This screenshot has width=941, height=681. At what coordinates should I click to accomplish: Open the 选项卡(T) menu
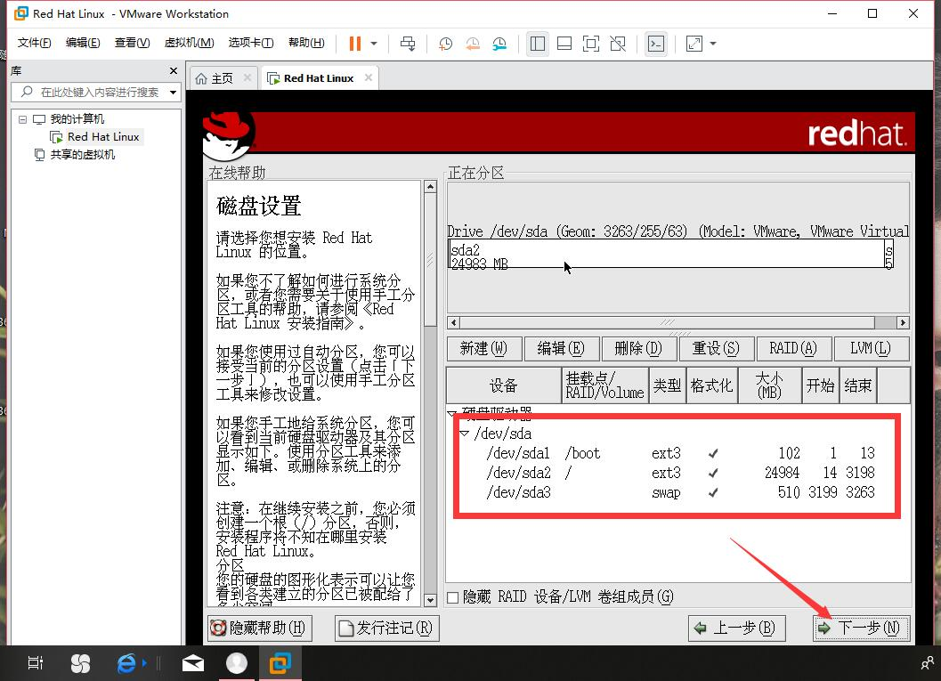click(251, 43)
